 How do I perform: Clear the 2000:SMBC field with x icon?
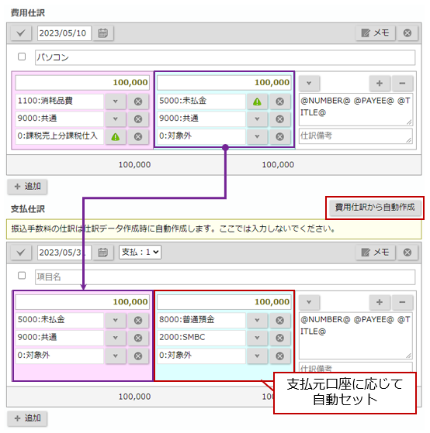click(279, 338)
